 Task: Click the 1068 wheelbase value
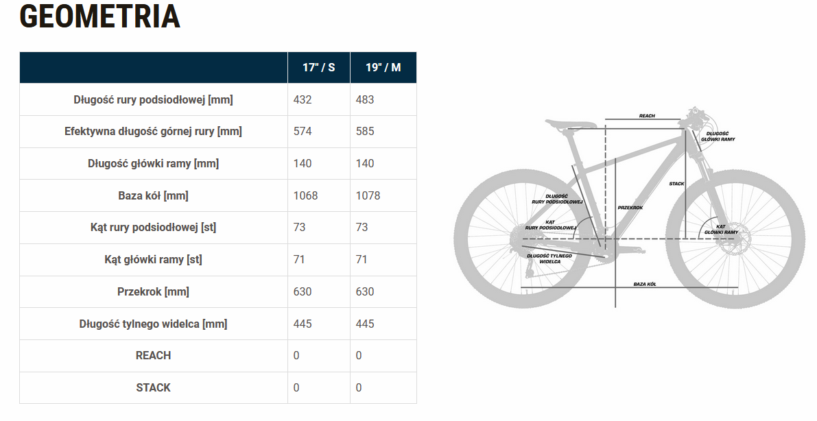coord(305,195)
